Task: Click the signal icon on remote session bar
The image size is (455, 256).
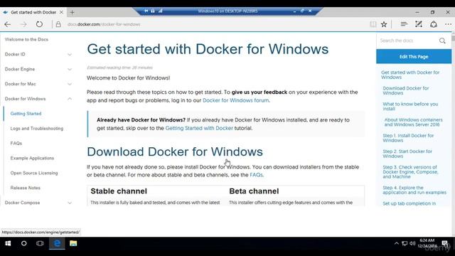Action: pos(160,11)
